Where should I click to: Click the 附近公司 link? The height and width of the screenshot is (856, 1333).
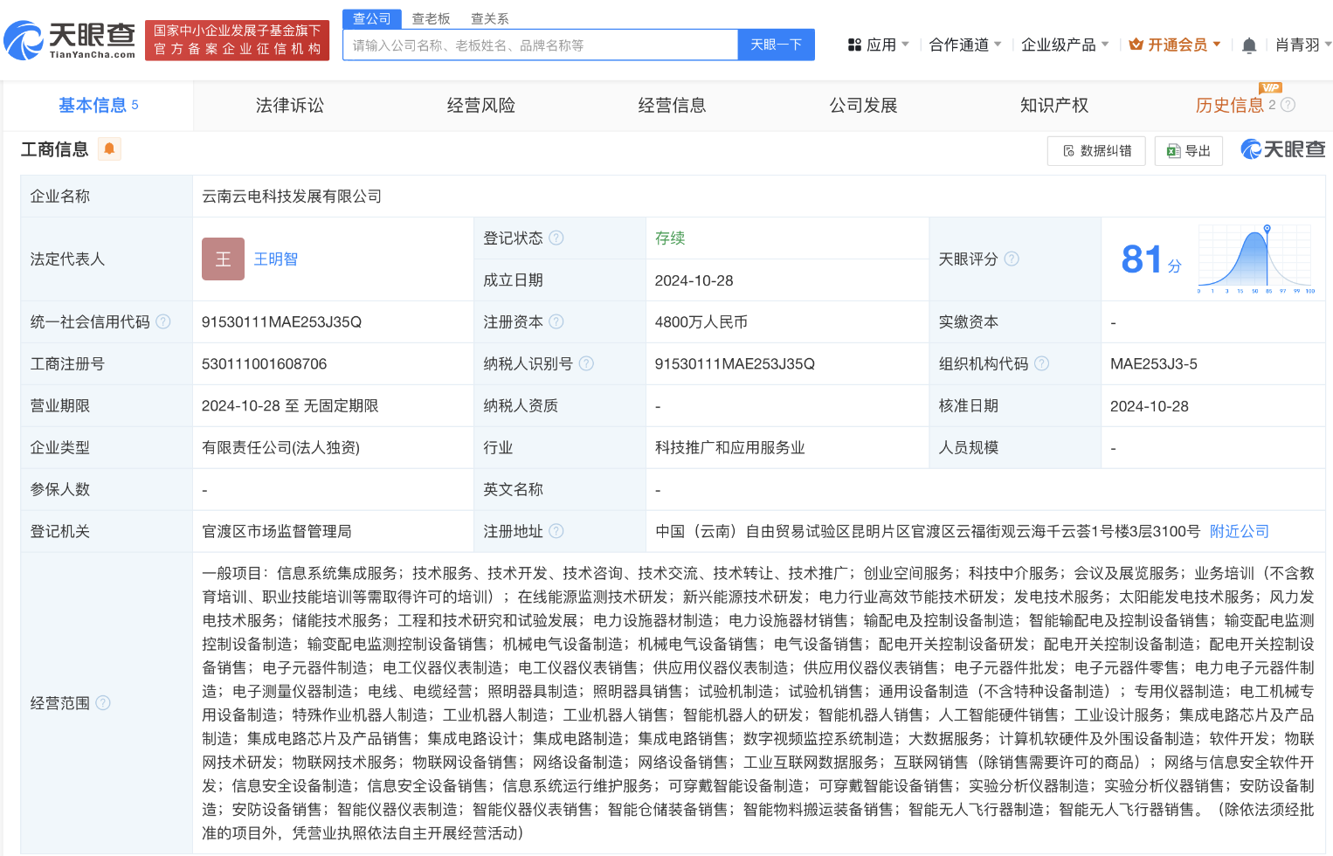pyautogui.click(x=1239, y=531)
